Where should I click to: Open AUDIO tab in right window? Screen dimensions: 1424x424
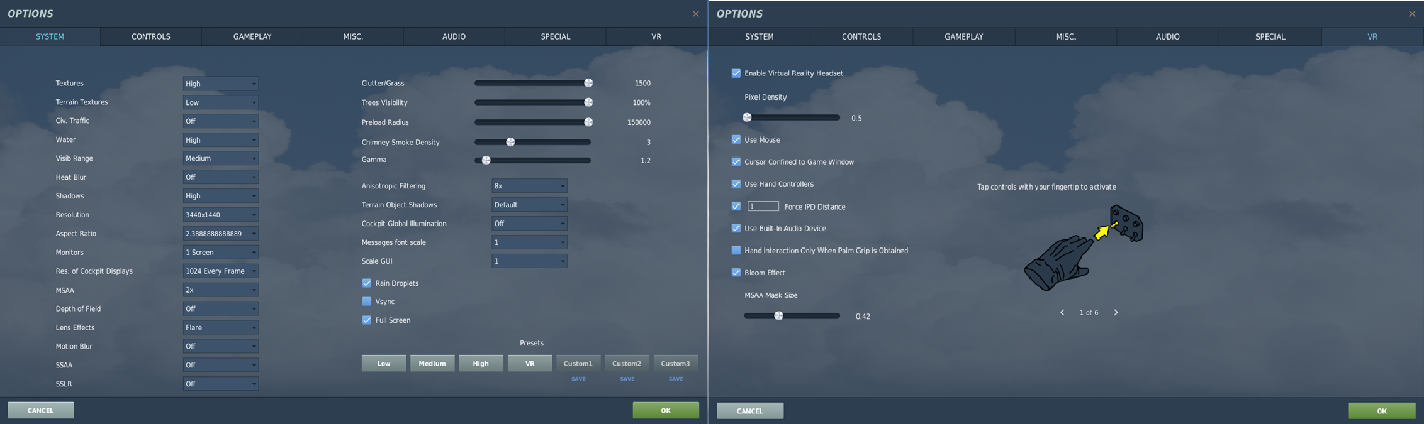coord(1168,36)
